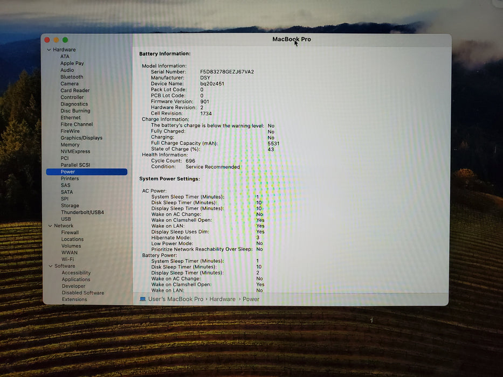503x377 pixels.
Task: Select SAS in the sidebar
Action: point(65,185)
